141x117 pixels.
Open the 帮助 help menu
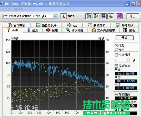[19, 9]
